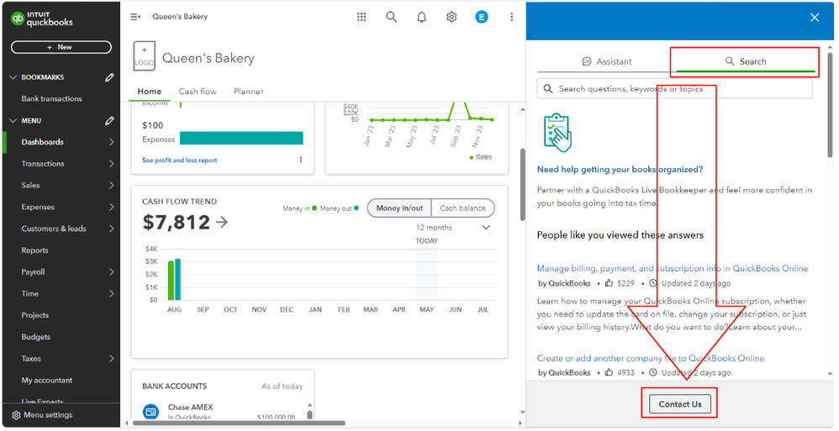Click the Contact Us button
Screen dimensions: 839x431
679,404
